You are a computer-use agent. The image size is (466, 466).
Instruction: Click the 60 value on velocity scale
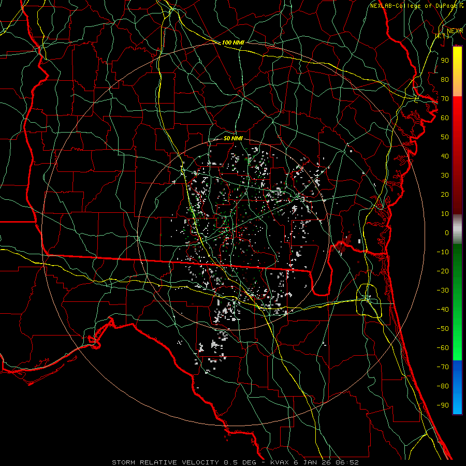445,118
